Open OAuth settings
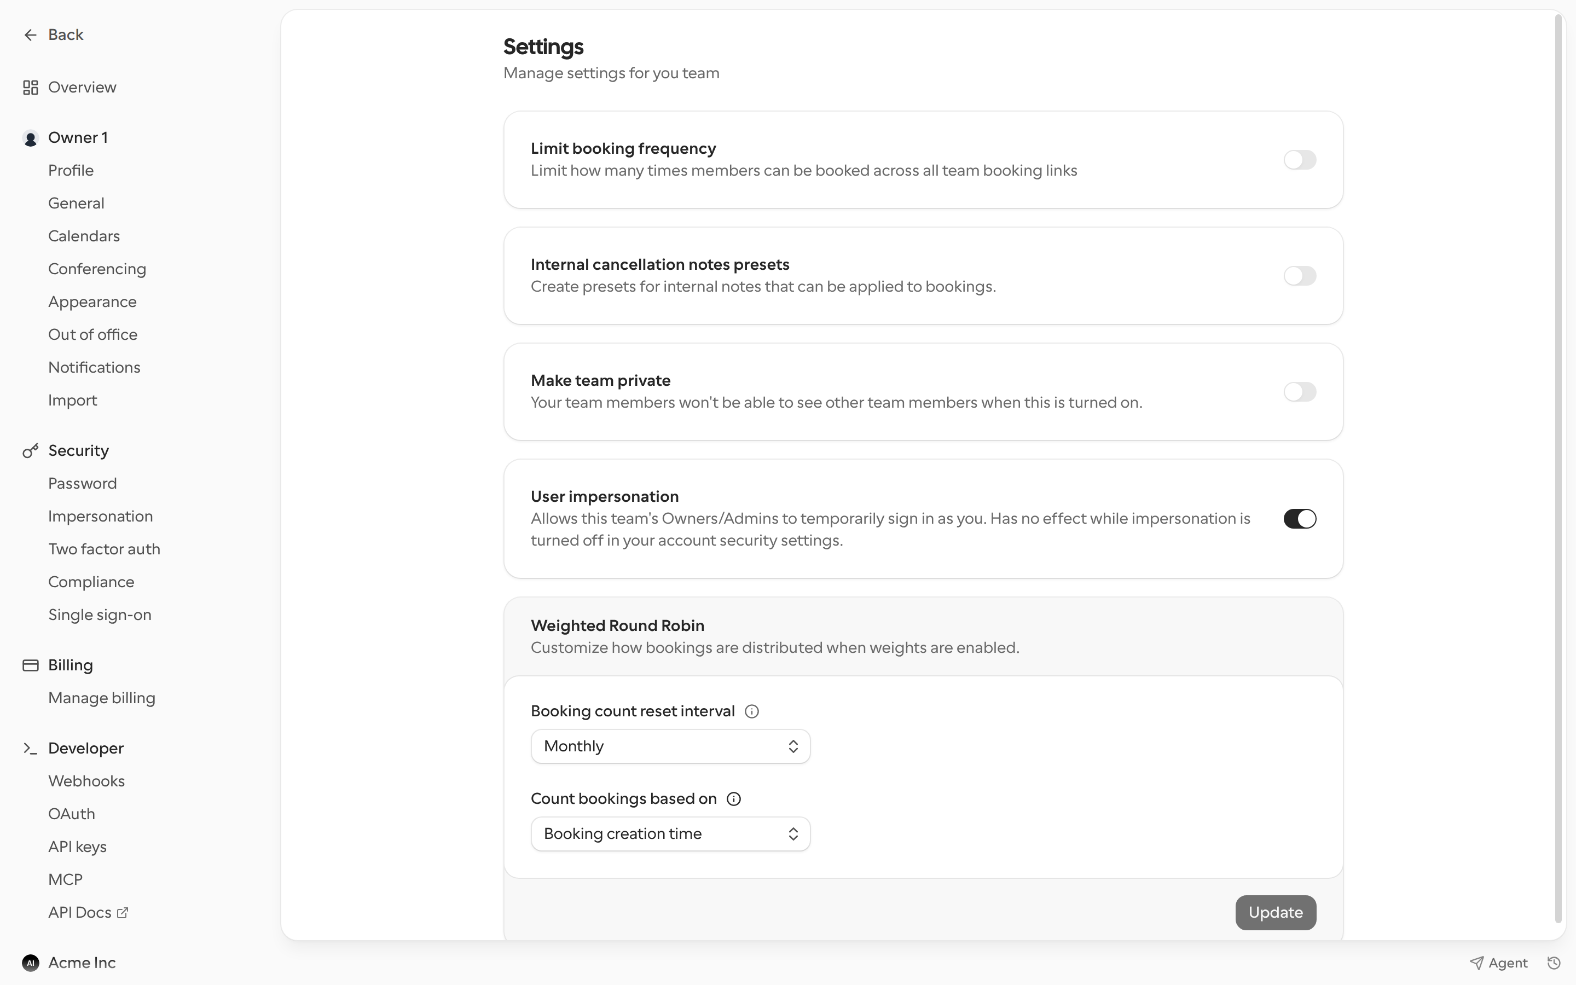This screenshot has height=985, width=1576. (72, 814)
